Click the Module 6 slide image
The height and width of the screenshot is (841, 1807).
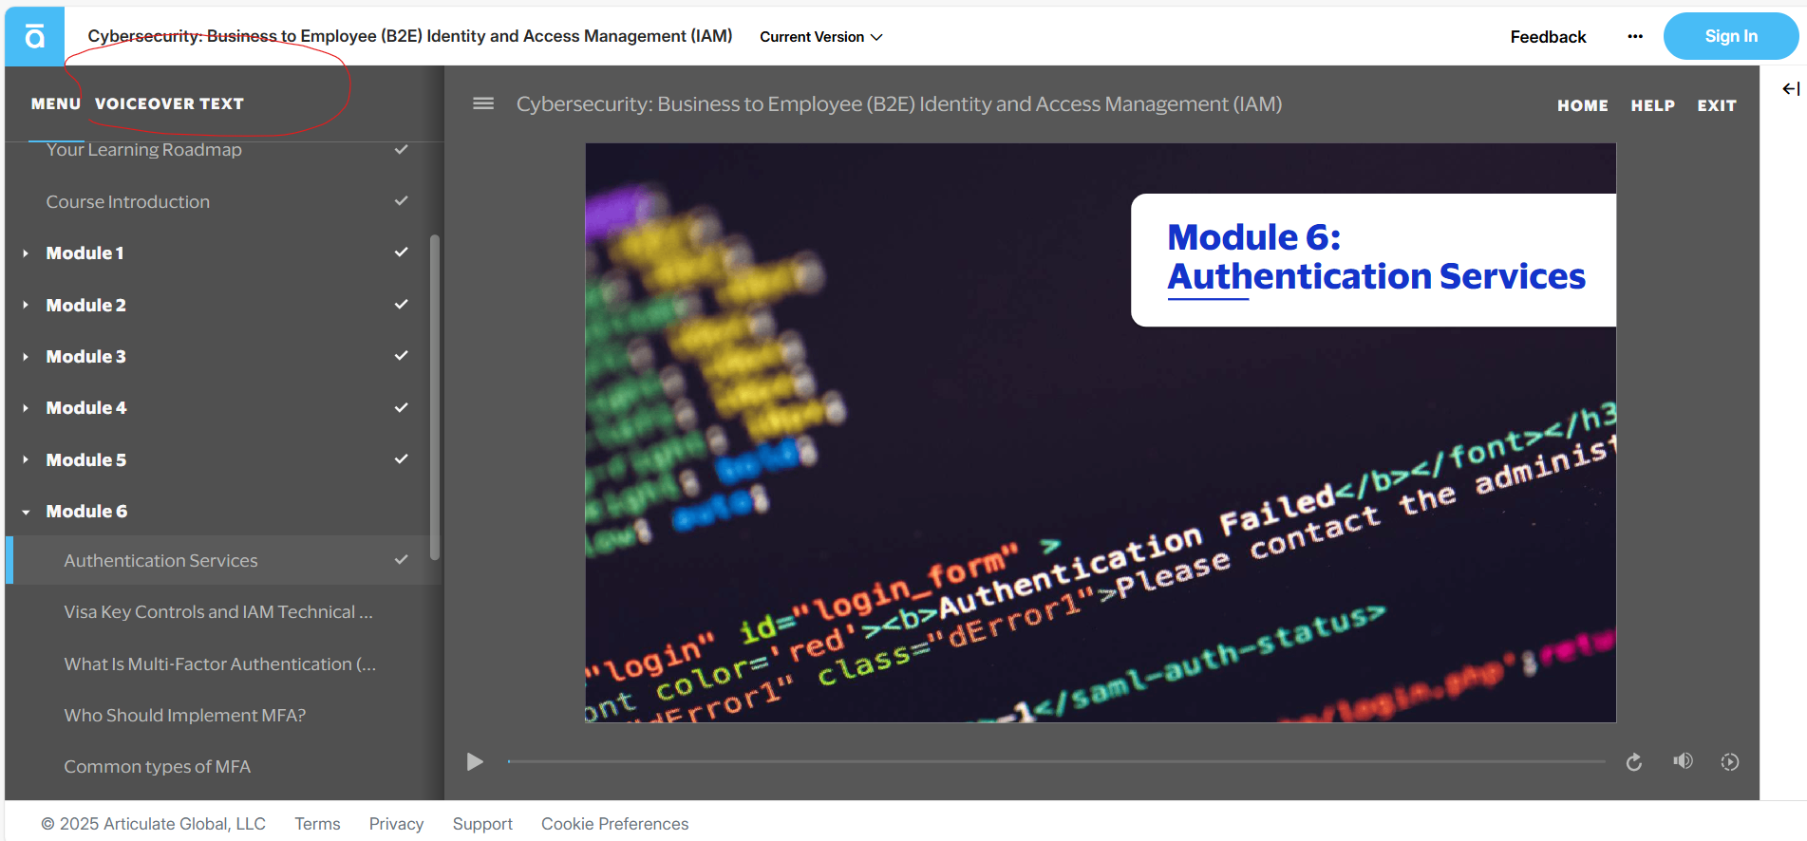(x=1101, y=433)
